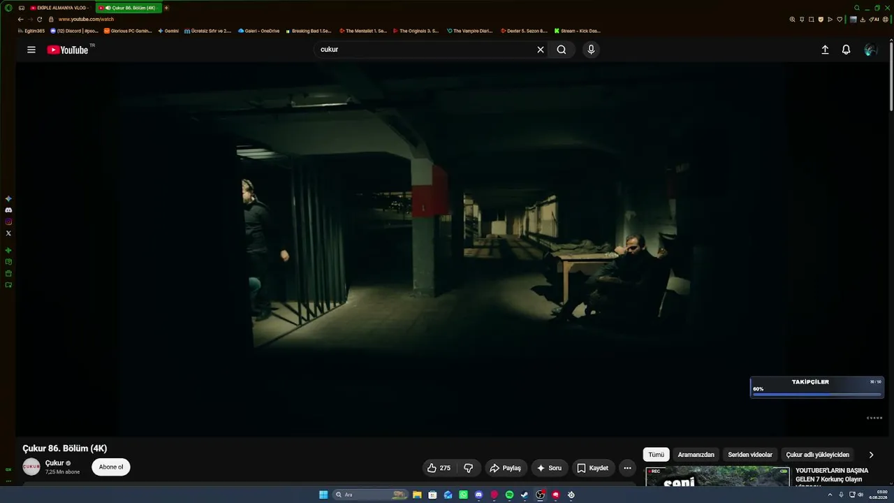
Task: Click the snapshot tool in the toolbar
Action: (x=811, y=20)
